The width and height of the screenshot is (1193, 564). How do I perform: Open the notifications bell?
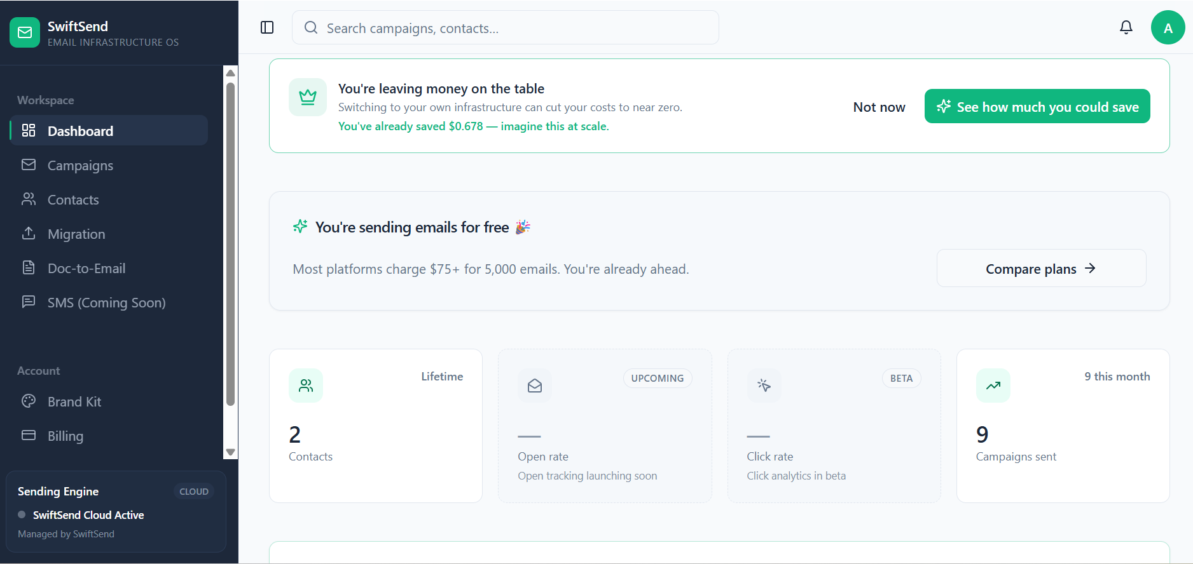pos(1126,27)
